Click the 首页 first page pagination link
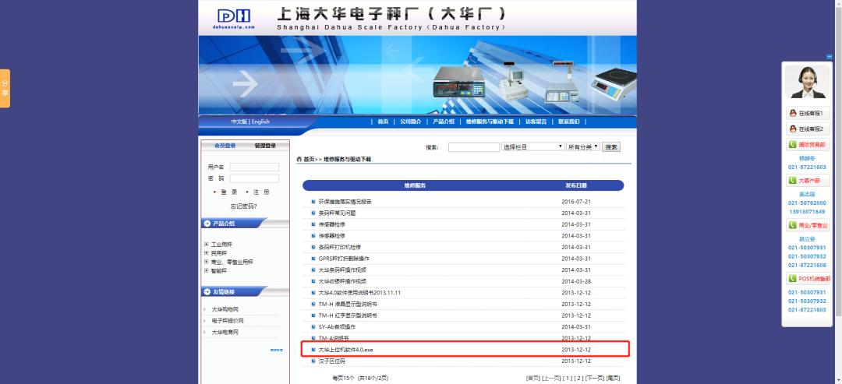 click(x=532, y=378)
